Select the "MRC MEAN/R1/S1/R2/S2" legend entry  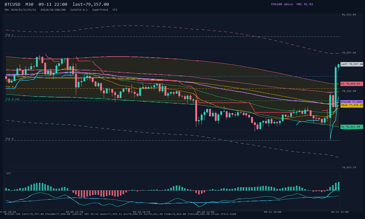(20, 10)
